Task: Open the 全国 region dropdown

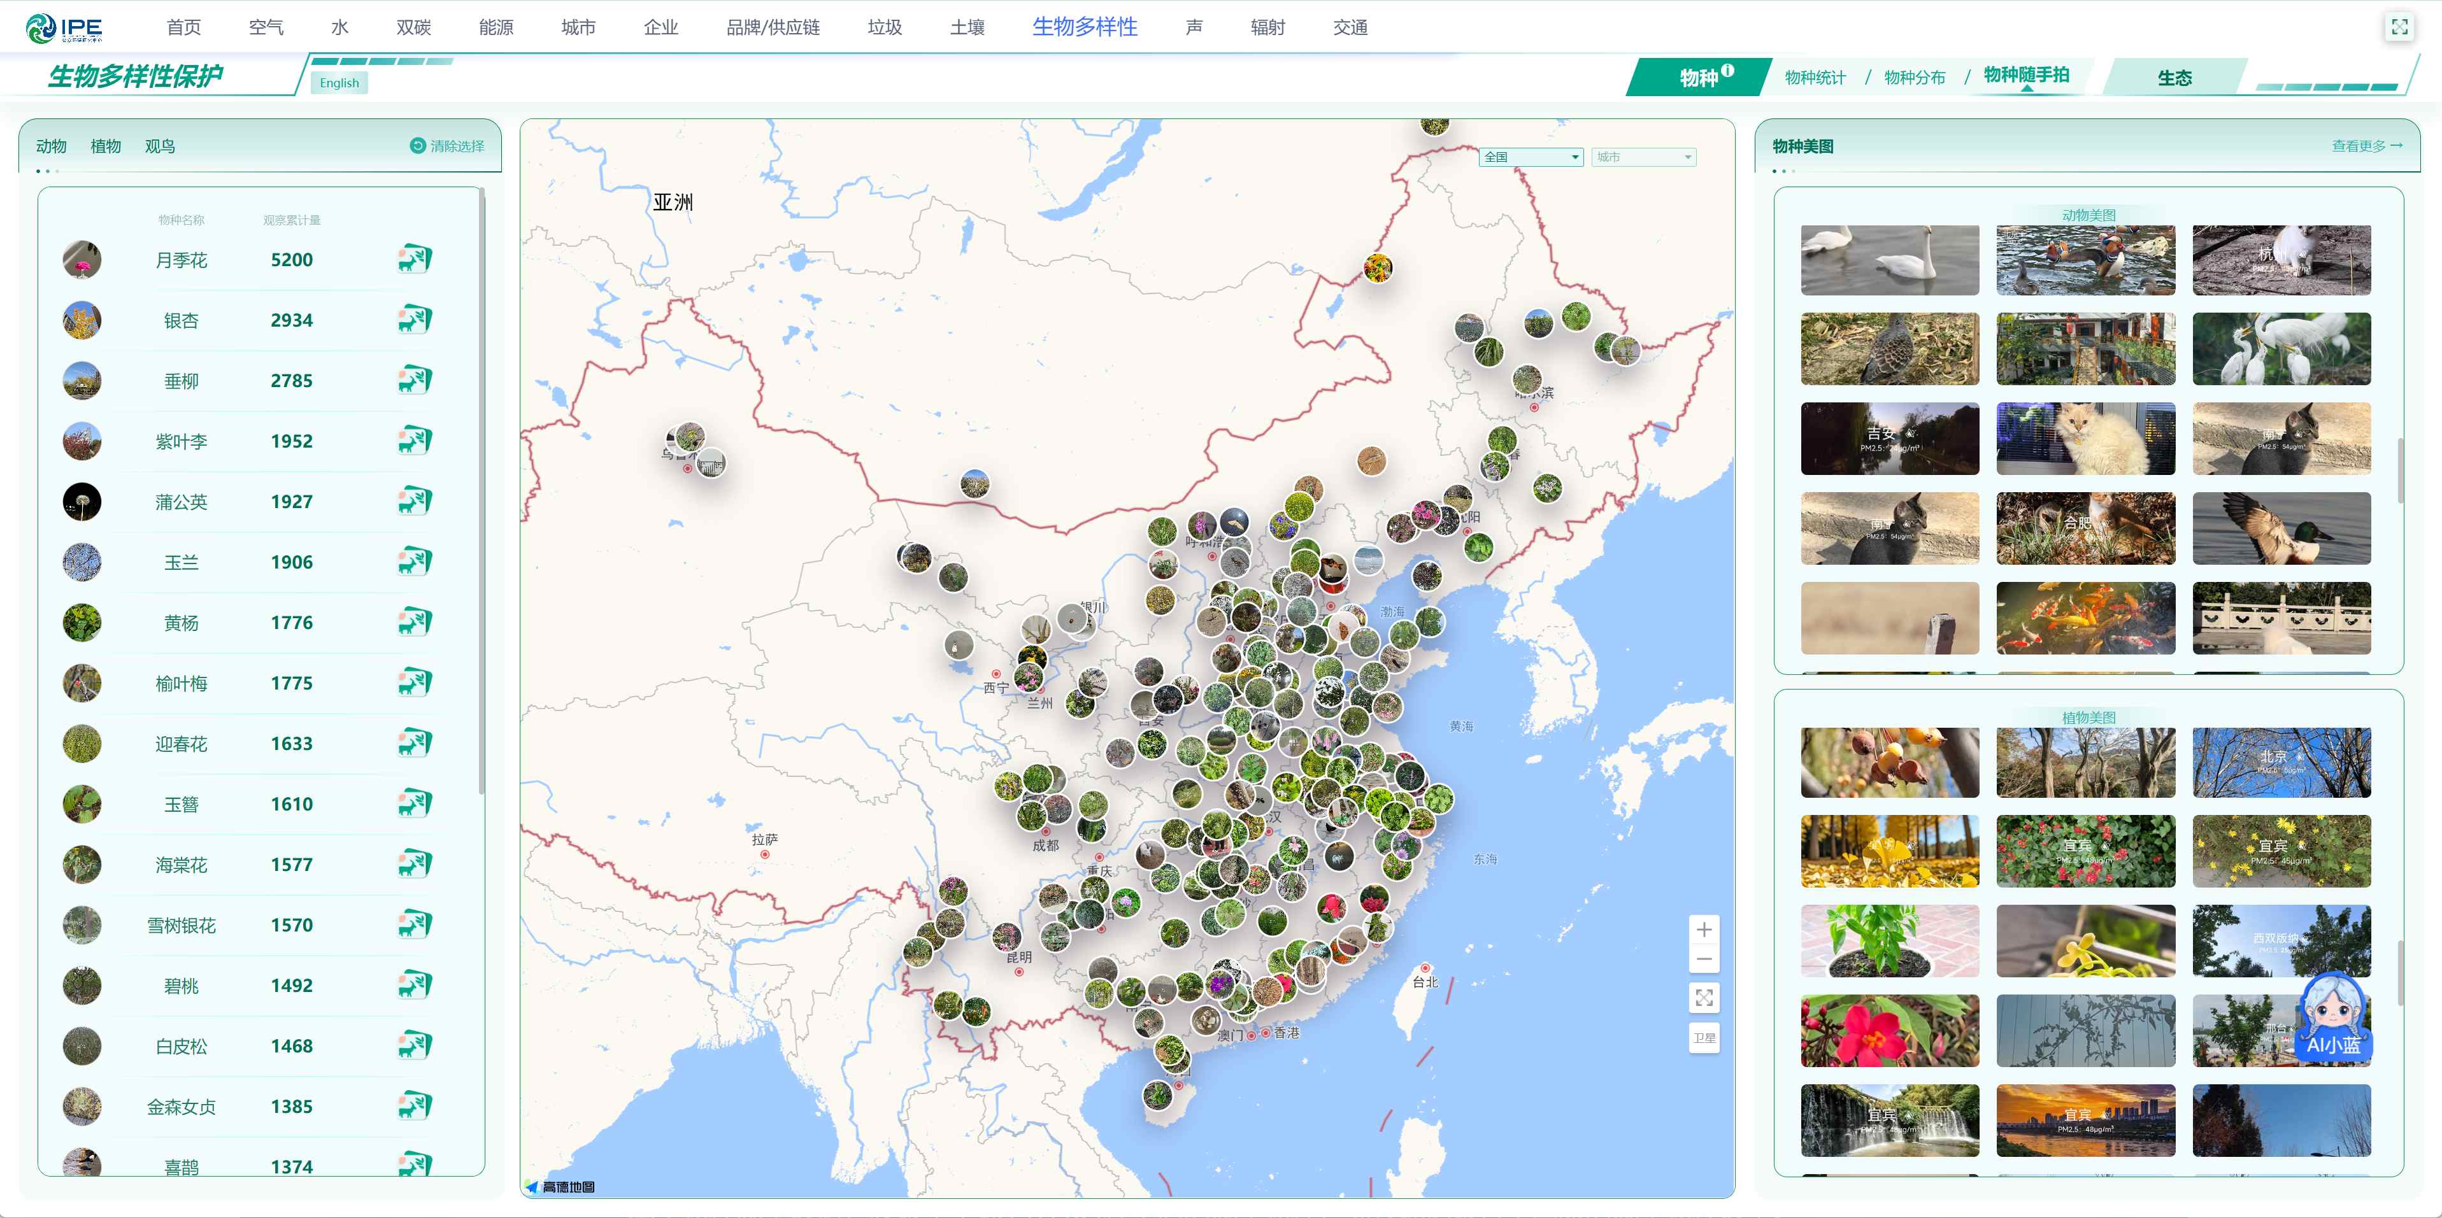Action: click(1530, 157)
